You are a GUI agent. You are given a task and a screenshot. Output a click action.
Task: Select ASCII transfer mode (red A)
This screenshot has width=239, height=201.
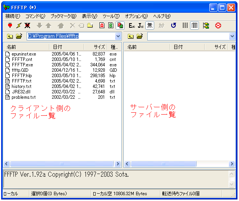(x=102, y=25)
